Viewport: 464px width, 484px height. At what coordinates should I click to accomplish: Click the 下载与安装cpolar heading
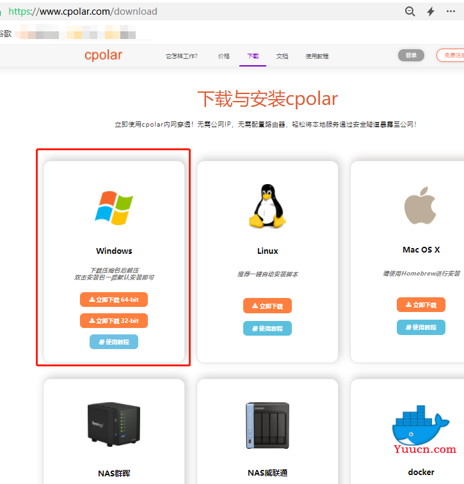click(268, 98)
